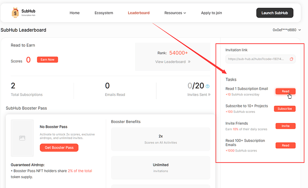Click the Unlimited invitations benefit card
Viewport: 308px width, 188px height.
[x=161, y=168]
